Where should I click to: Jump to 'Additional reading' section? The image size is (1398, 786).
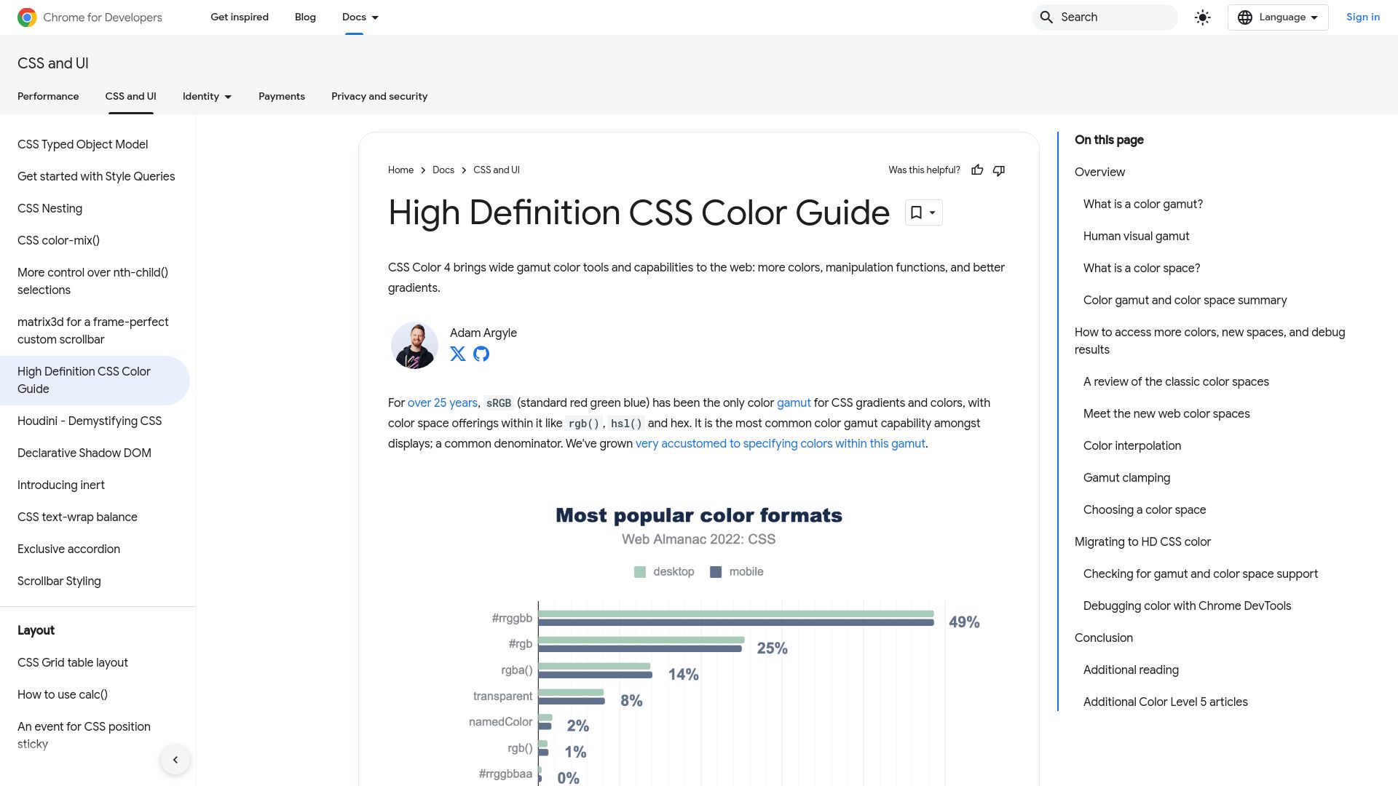pos(1131,670)
